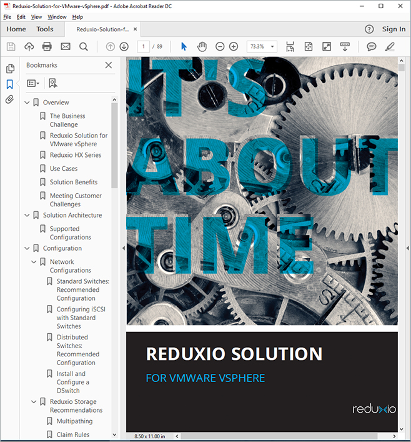Click the fit one full page icon

[x=309, y=46]
